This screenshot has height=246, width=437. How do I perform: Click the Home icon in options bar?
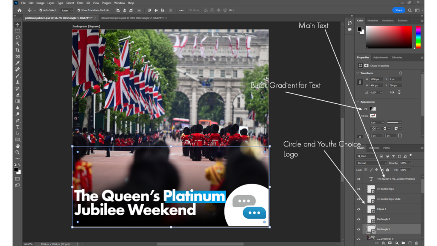(19, 10)
